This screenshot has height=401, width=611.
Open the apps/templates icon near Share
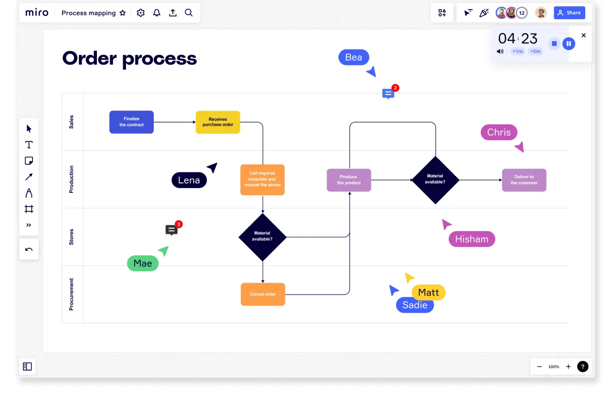pos(442,13)
